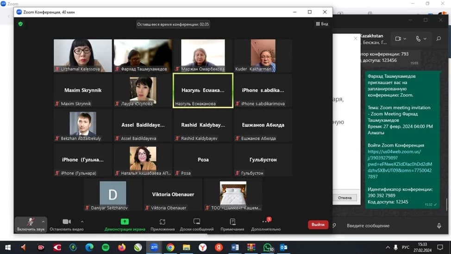Screen dimensions: 451x254
Task: Stop video with Остановить видео button
Action: [x=66, y=224]
